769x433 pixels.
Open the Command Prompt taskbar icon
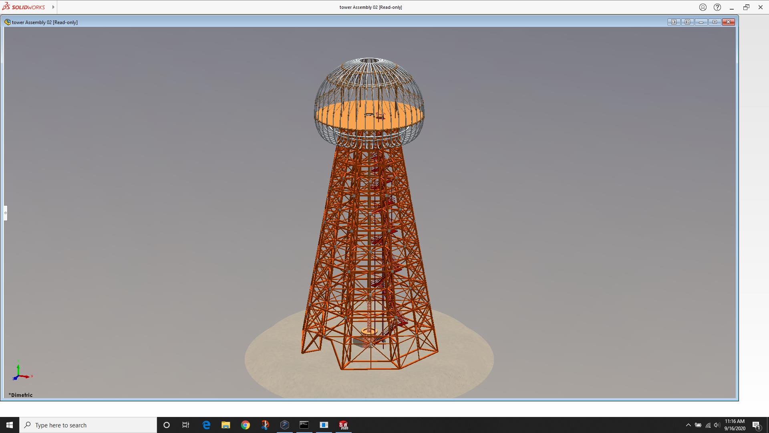click(304, 425)
